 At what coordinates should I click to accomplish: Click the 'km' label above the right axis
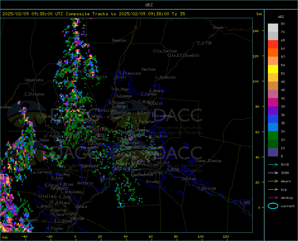pyautogui.click(x=259, y=14)
